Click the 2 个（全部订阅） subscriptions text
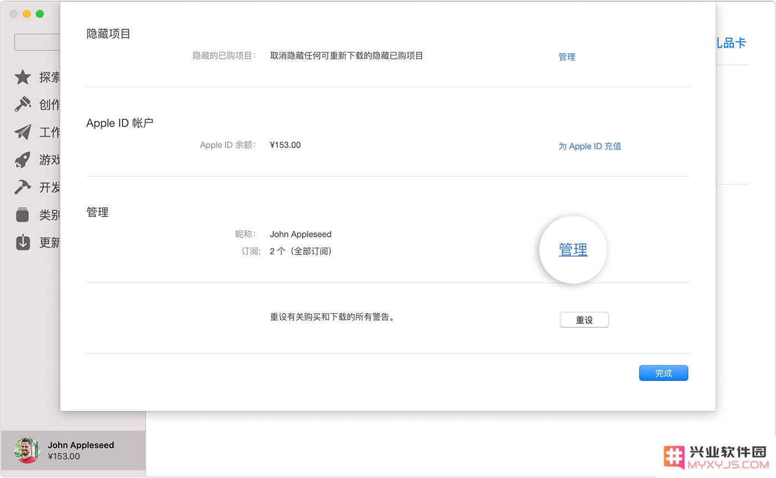 coord(301,251)
